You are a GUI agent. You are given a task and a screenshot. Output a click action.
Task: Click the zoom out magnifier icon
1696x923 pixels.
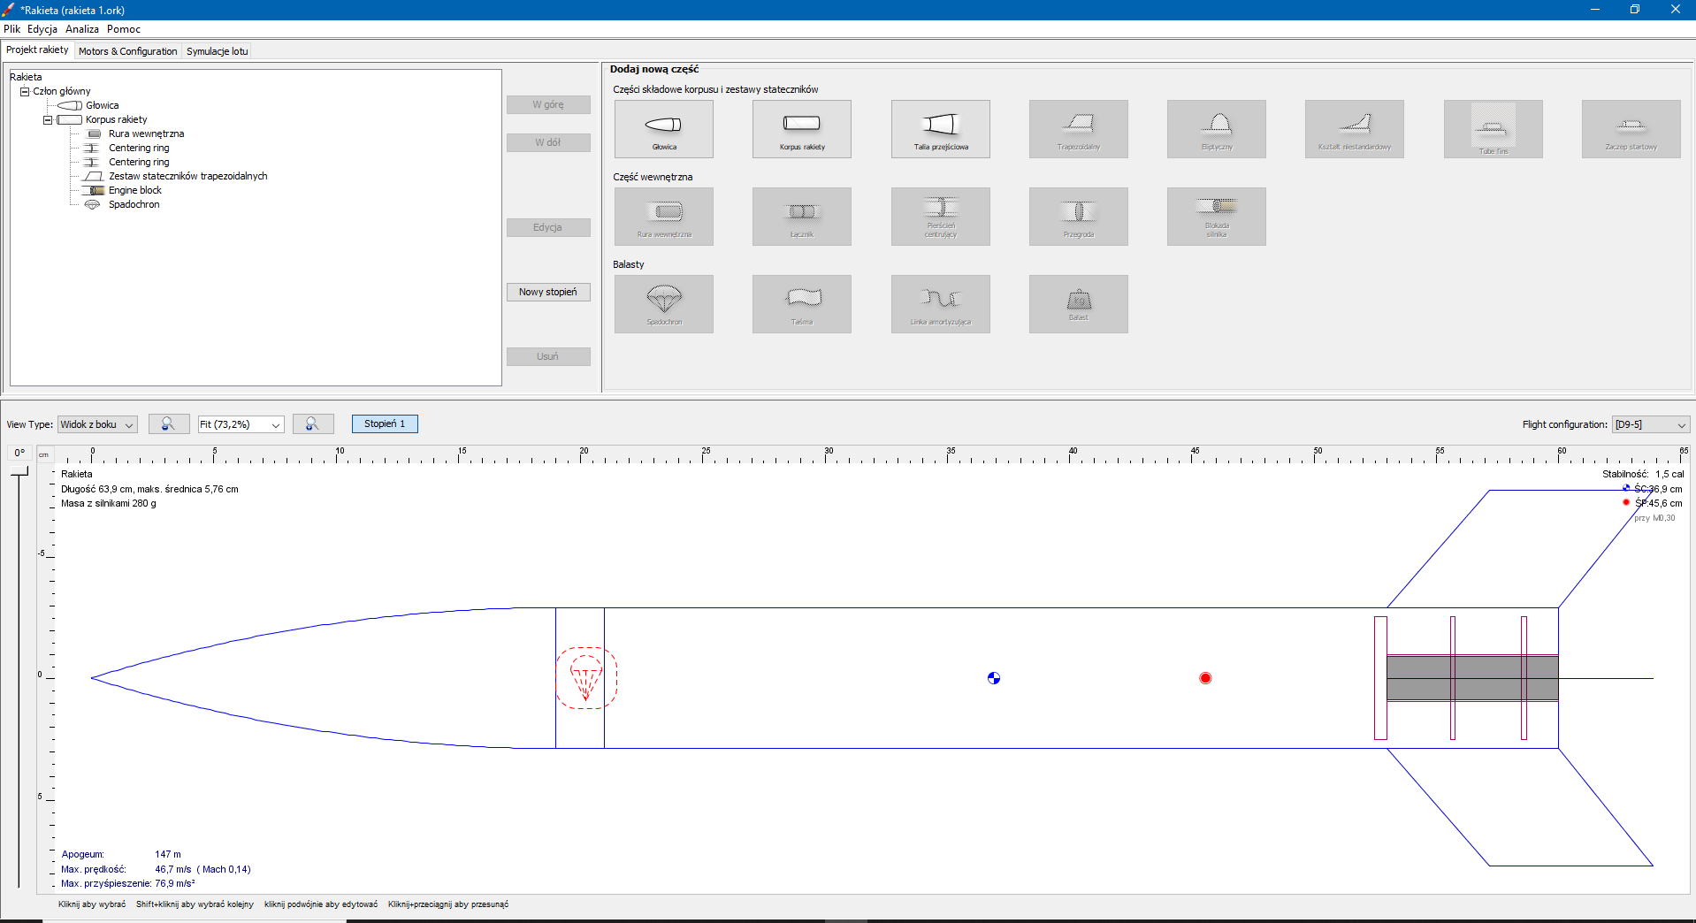pos(168,424)
